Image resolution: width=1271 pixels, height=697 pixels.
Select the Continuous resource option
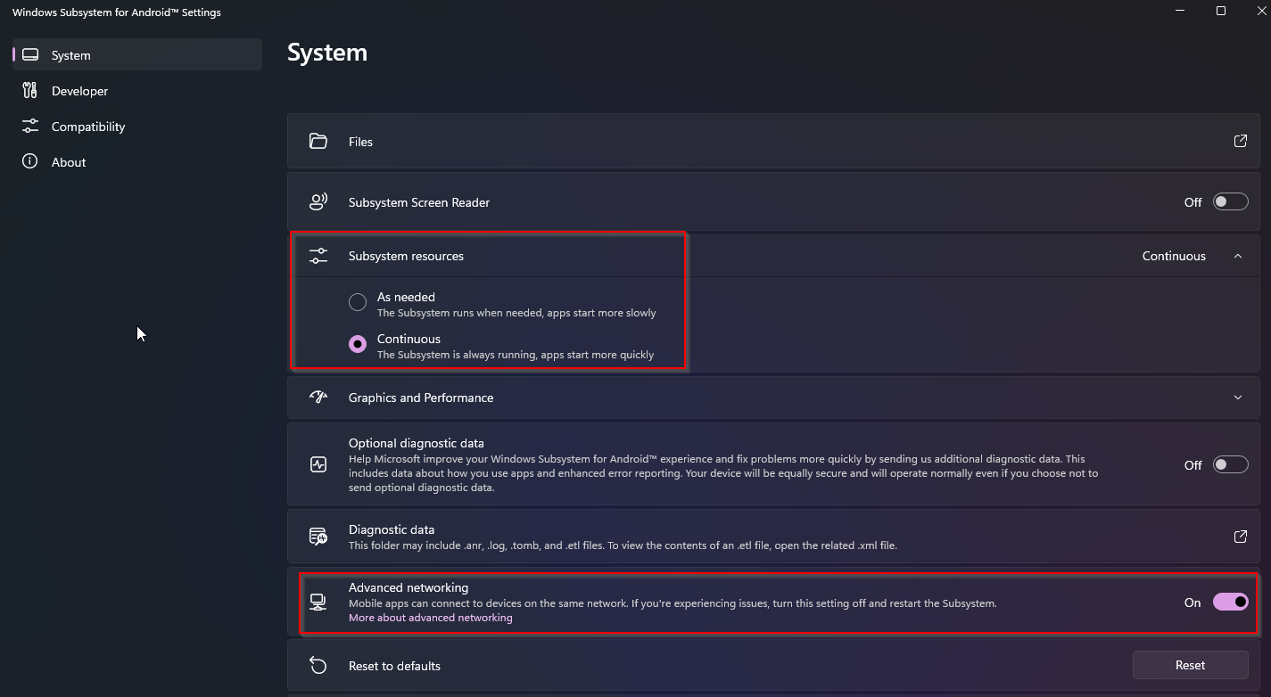pyautogui.click(x=357, y=344)
